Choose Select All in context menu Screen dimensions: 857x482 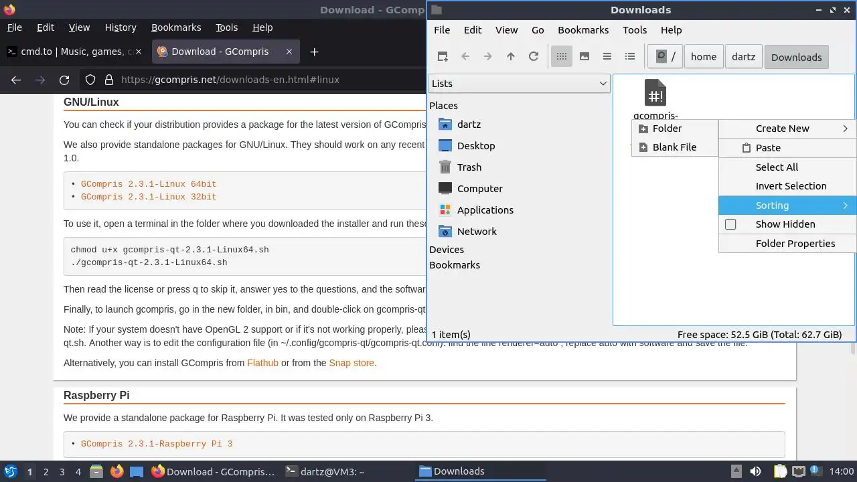[x=787, y=167]
